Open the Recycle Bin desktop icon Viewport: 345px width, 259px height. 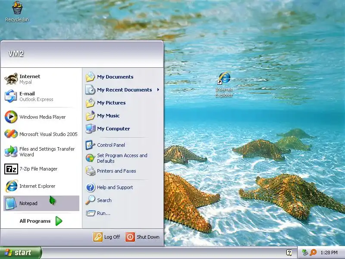click(x=17, y=11)
